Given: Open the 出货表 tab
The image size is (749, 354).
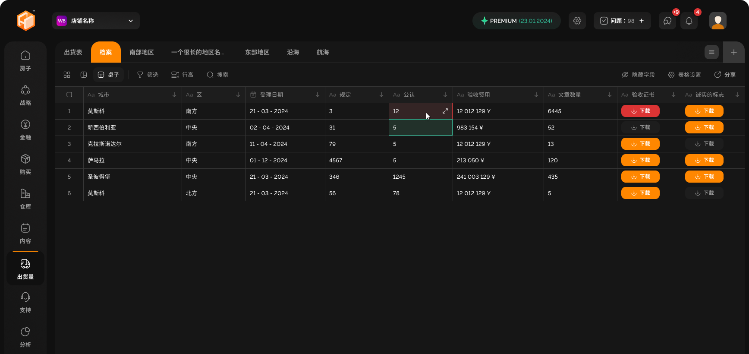Looking at the screenshot, I should [x=73, y=52].
